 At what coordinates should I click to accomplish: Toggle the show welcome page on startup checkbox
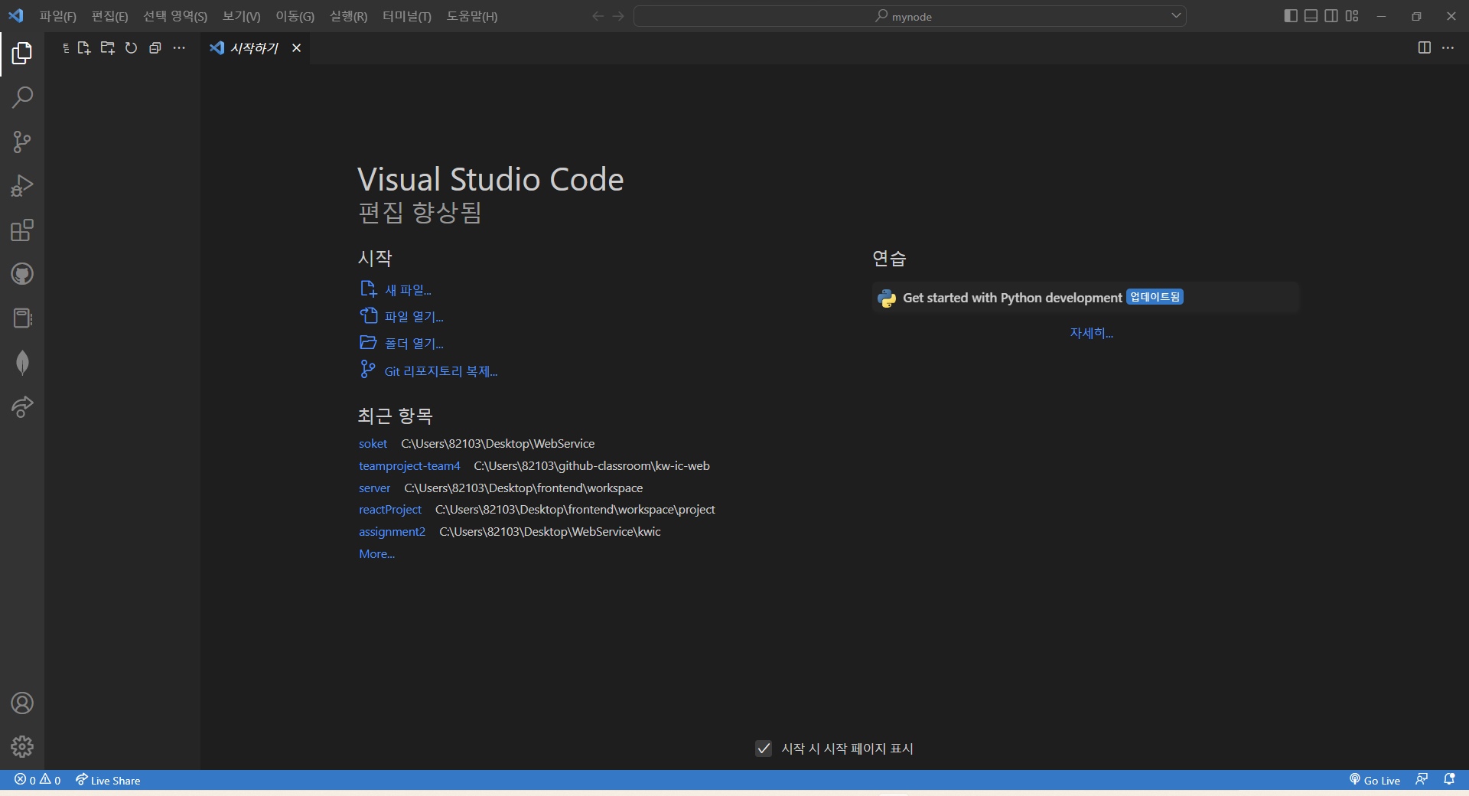pyautogui.click(x=764, y=749)
